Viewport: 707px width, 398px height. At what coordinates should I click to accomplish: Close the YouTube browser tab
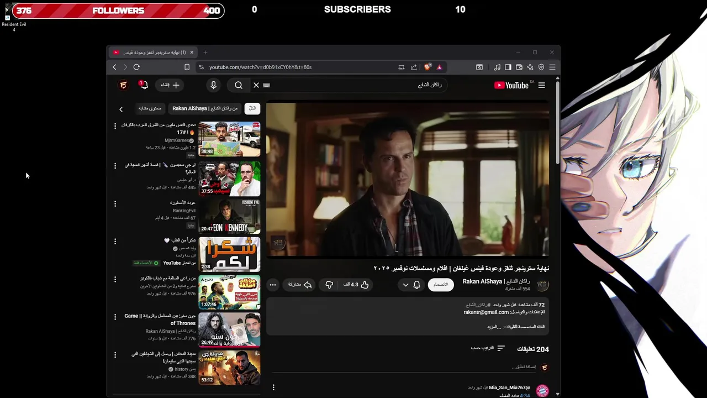coord(192,53)
